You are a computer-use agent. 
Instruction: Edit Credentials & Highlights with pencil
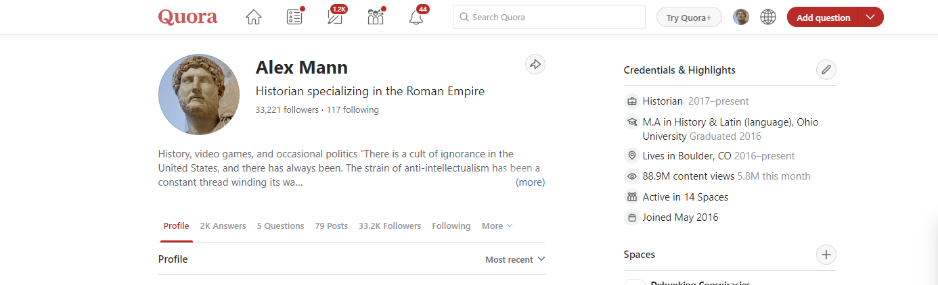click(826, 70)
